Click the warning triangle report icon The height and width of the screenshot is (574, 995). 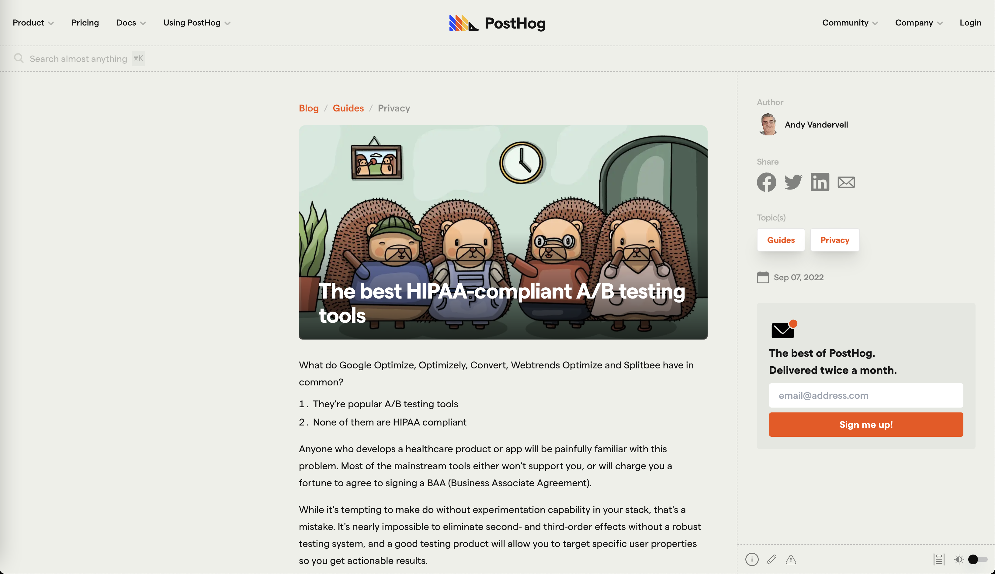click(x=791, y=559)
